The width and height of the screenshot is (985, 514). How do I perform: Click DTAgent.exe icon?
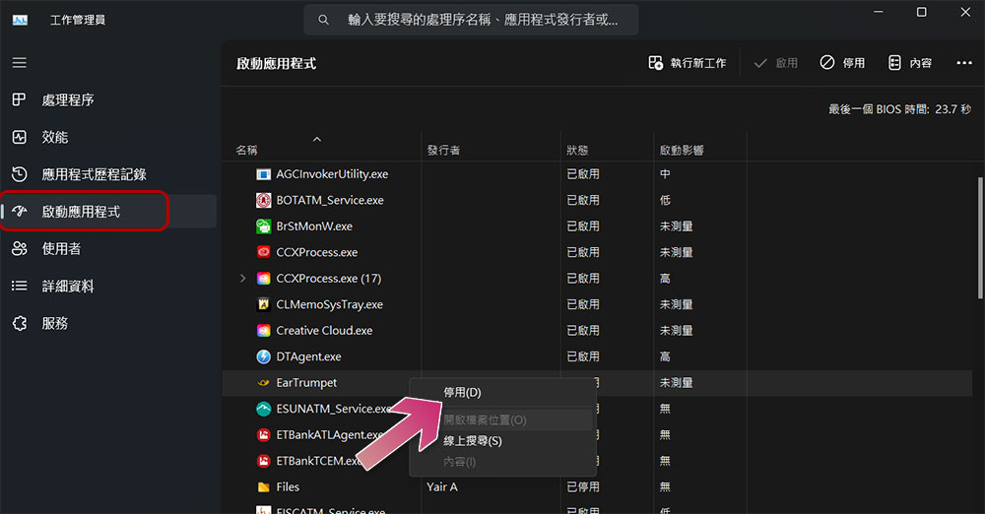pos(264,356)
